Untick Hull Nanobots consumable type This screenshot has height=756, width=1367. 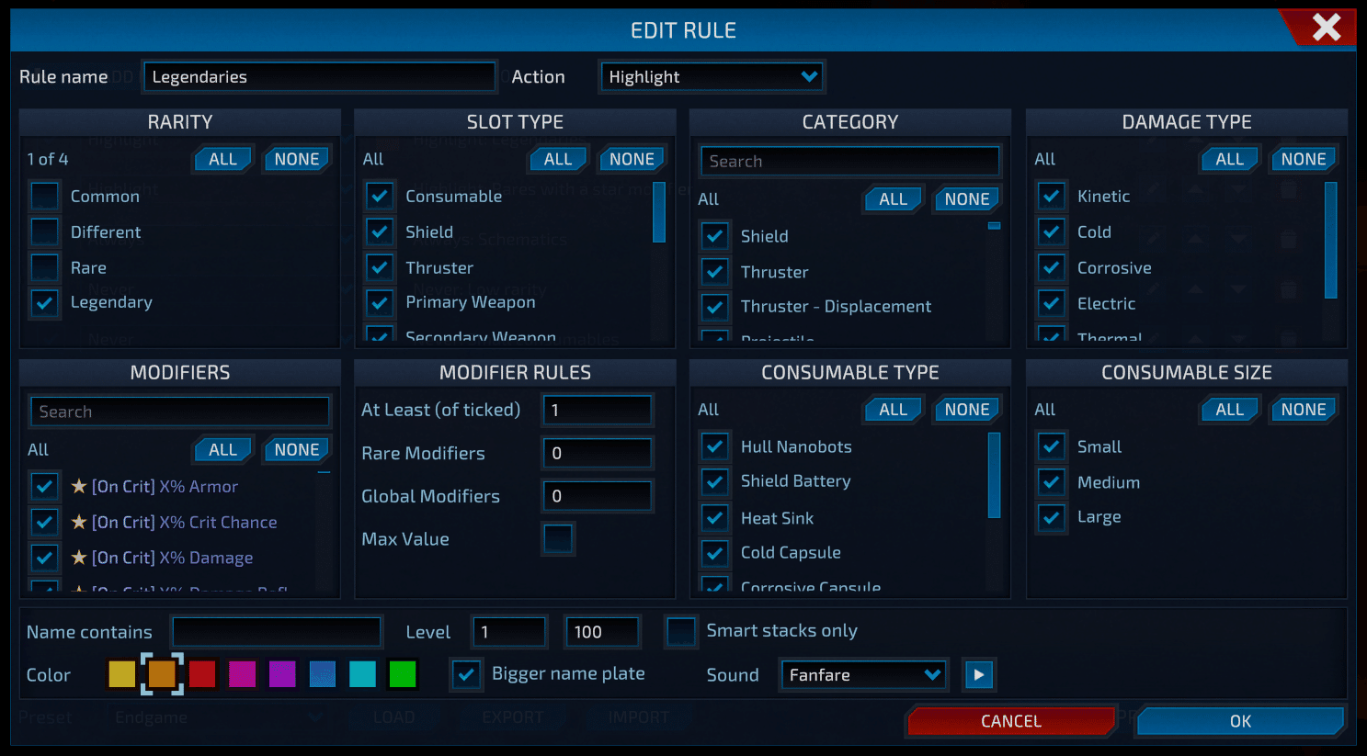tap(715, 446)
